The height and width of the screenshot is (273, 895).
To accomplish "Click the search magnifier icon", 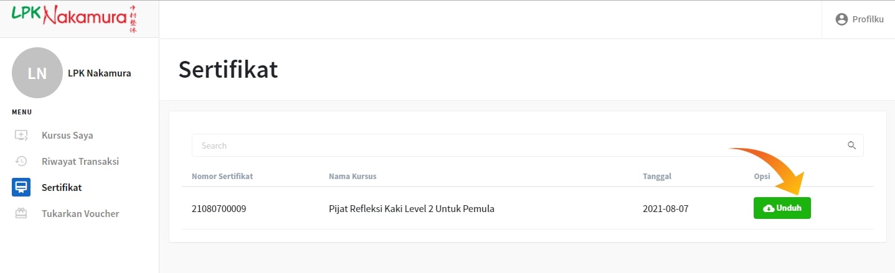I will [x=851, y=146].
